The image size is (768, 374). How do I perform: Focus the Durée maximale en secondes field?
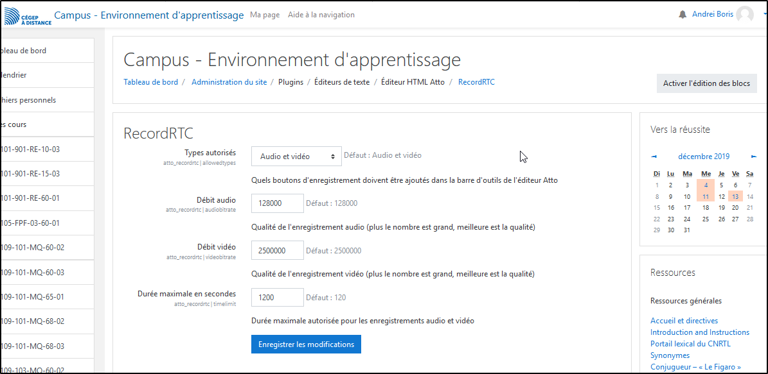click(x=277, y=298)
